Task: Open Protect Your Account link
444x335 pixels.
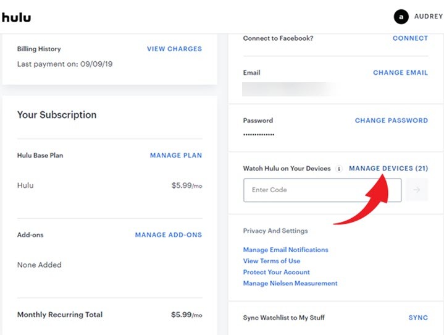Action: [x=277, y=272]
